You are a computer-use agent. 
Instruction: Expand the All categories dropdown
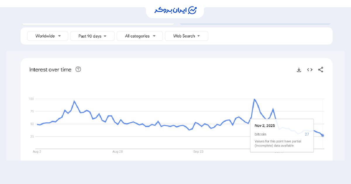pyautogui.click(x=140, y=36)
